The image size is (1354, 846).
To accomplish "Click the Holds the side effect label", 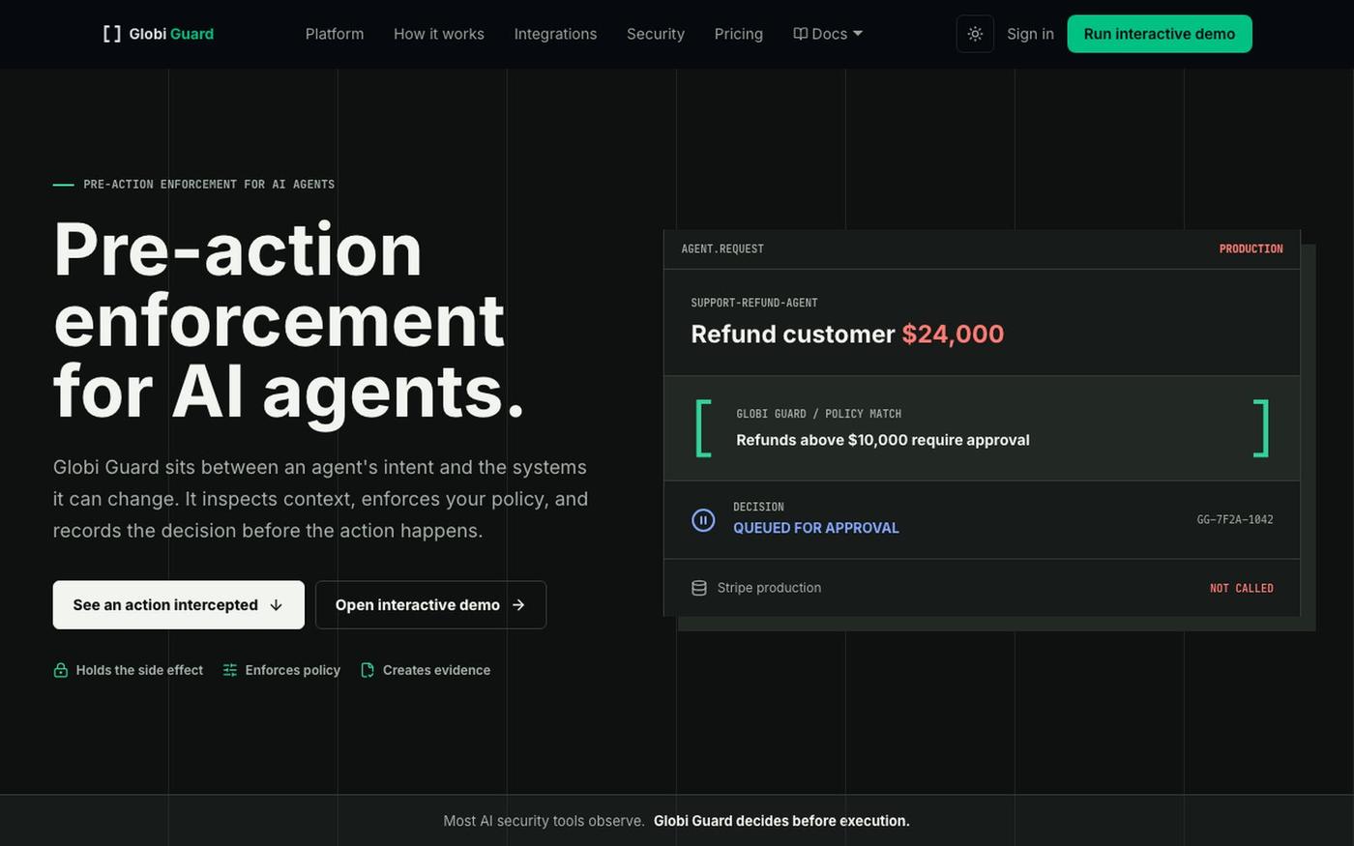I will (x=139, y=670).
